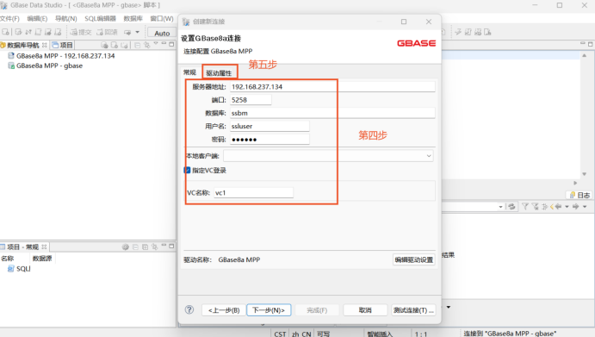Click the 密码 password field
Image resolution: width=595 pixels, height=337 pixels.
[270, 140]
